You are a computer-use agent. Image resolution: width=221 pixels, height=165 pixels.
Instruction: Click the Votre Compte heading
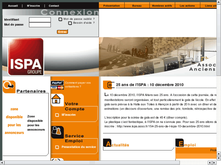[x=74, y=106]
